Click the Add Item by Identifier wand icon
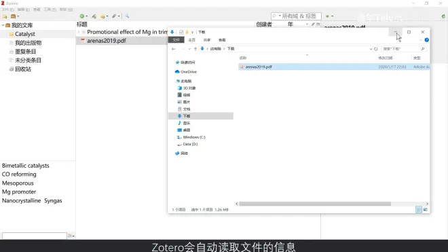The height and width of the screenshot is (252, 448). pos(94,16)
